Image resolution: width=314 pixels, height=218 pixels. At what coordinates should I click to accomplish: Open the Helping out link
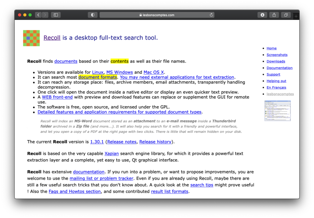click(x=276, y=81)
